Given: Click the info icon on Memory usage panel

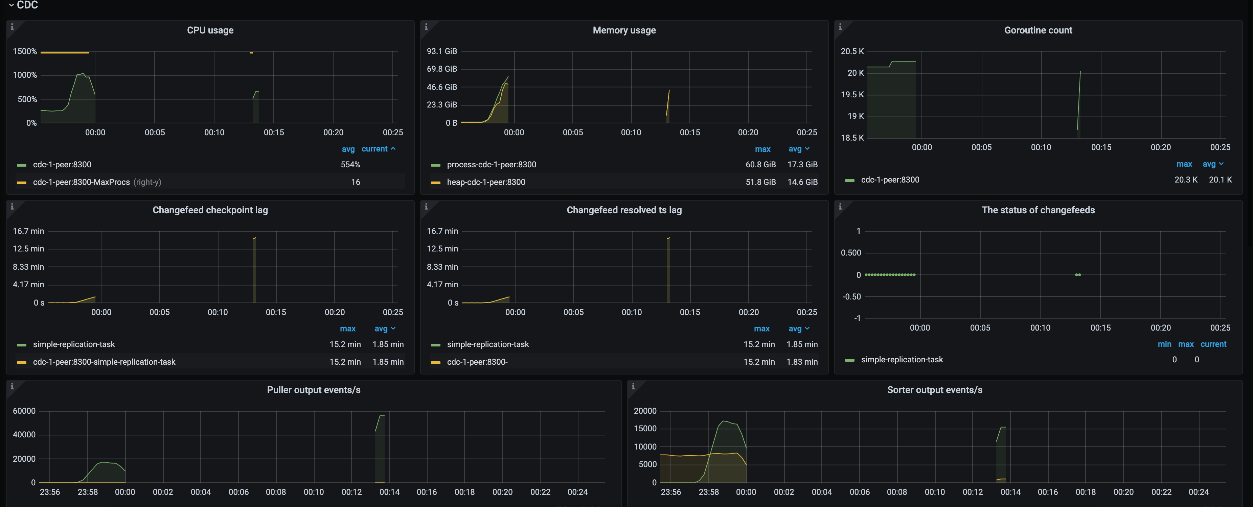Looking at the screenshot, I should (427, 27).
